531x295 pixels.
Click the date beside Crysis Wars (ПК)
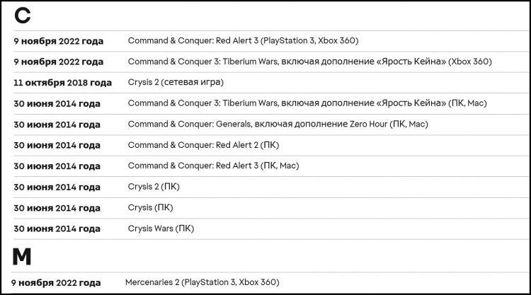pos(57,229)
